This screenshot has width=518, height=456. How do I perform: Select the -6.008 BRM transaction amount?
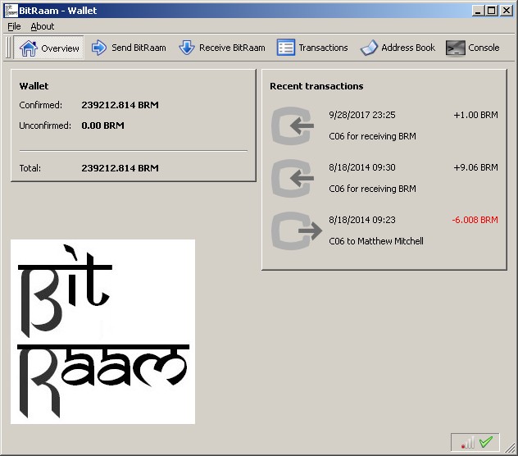(475, 221)
